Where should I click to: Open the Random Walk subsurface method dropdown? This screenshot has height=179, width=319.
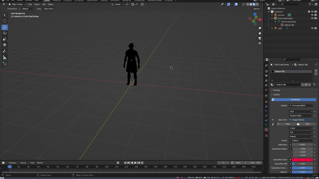pos(301,116)
